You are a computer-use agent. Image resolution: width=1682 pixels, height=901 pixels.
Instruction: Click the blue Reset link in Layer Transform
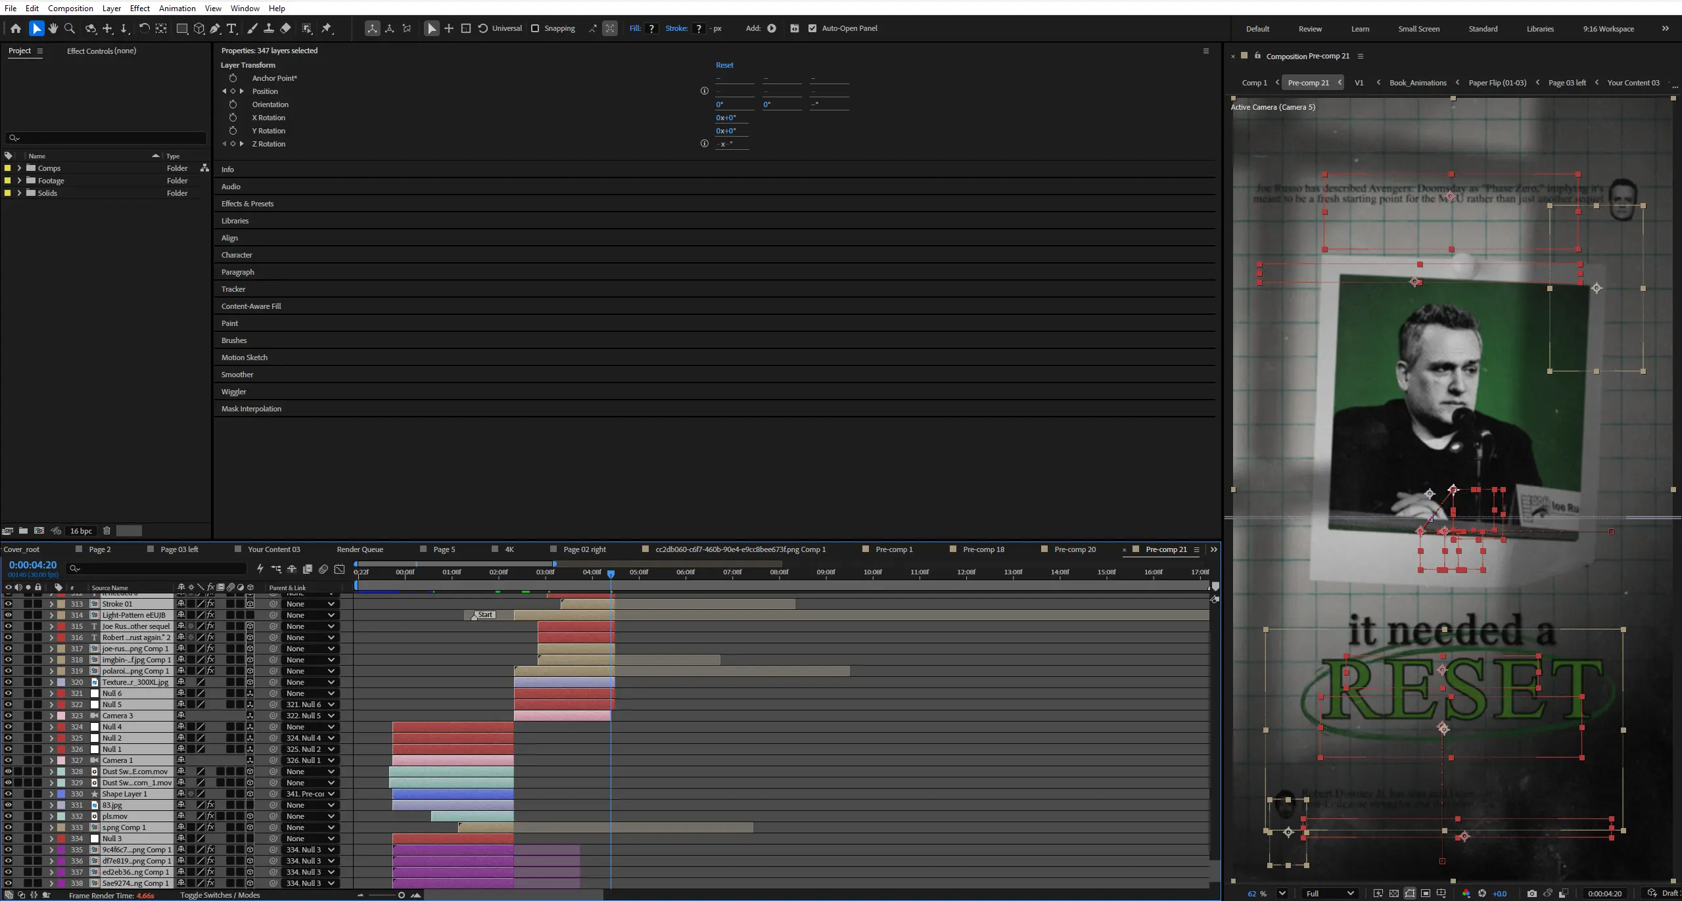[724, 65]
